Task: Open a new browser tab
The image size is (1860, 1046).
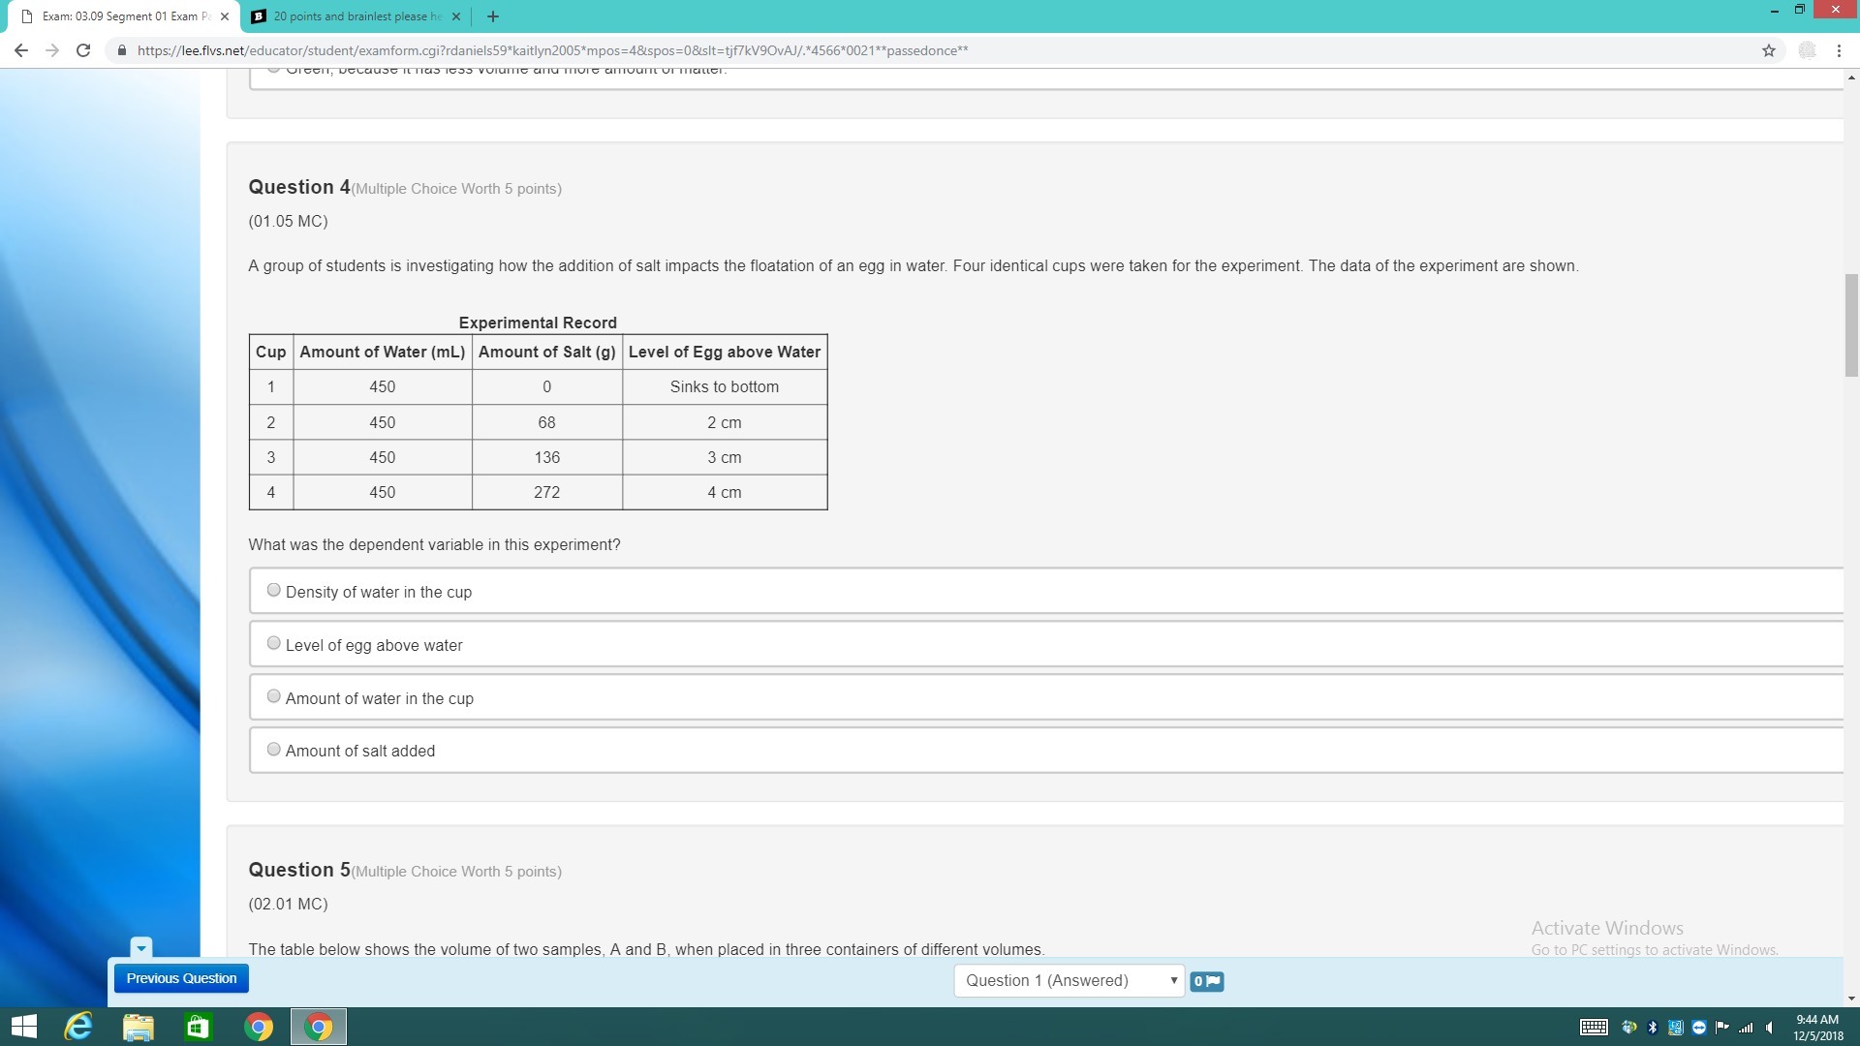Action: tap(492, 16)
